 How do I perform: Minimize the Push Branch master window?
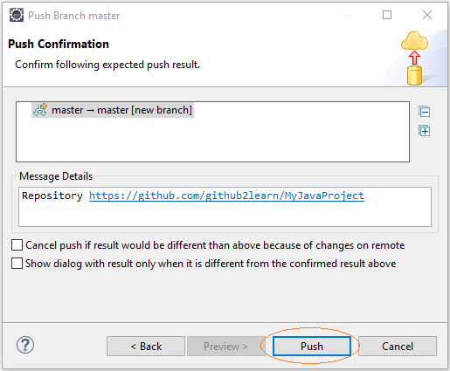(348, 15)
